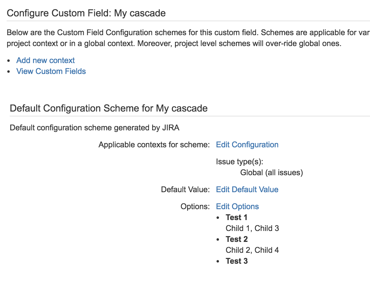
Task: Click the Issue type(s) label
Action: click(x=239, y=162)
